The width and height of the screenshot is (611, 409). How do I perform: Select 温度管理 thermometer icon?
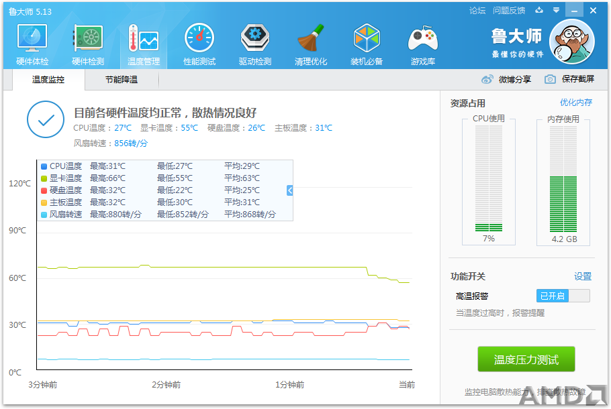[144, 38]
